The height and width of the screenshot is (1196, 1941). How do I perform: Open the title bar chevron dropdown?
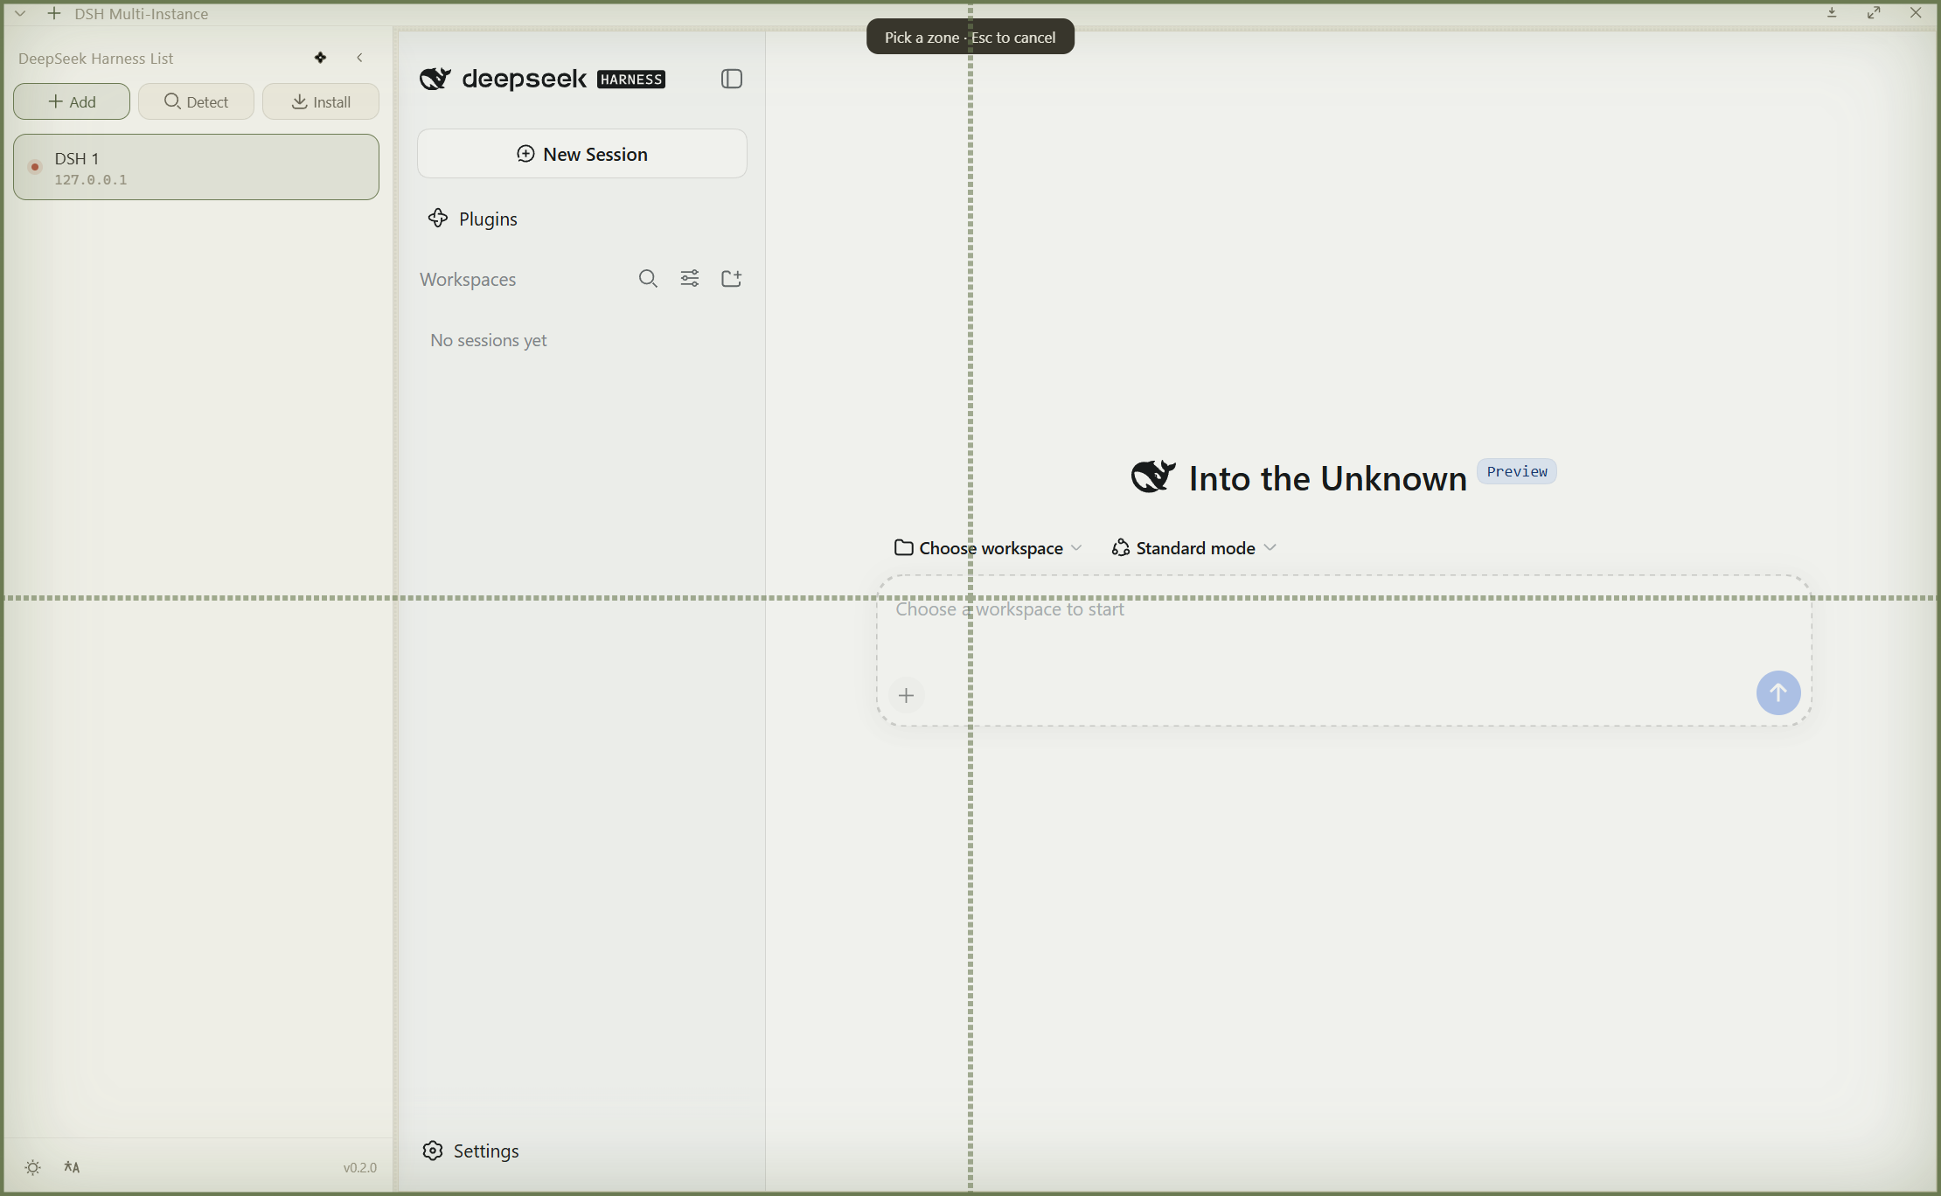point(20,14)
